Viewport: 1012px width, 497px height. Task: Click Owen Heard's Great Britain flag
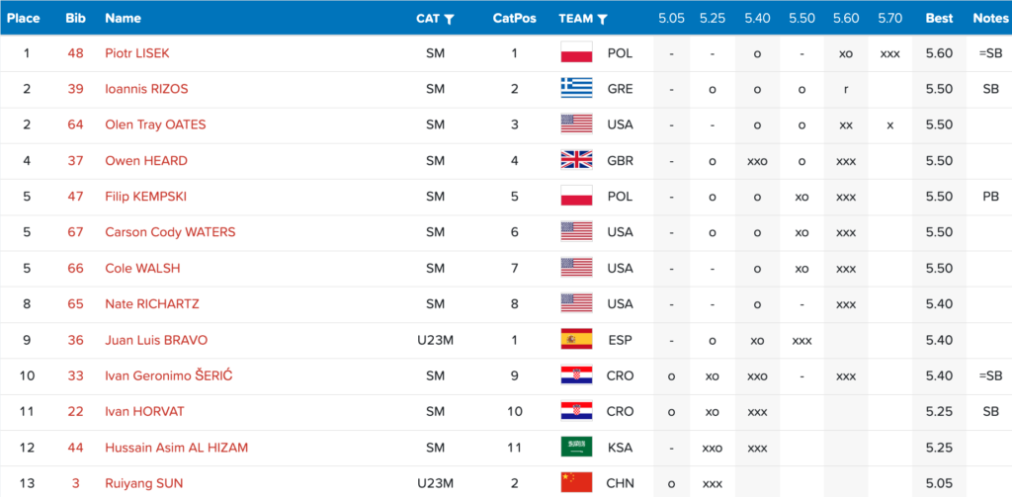click(x=576, y=160)
